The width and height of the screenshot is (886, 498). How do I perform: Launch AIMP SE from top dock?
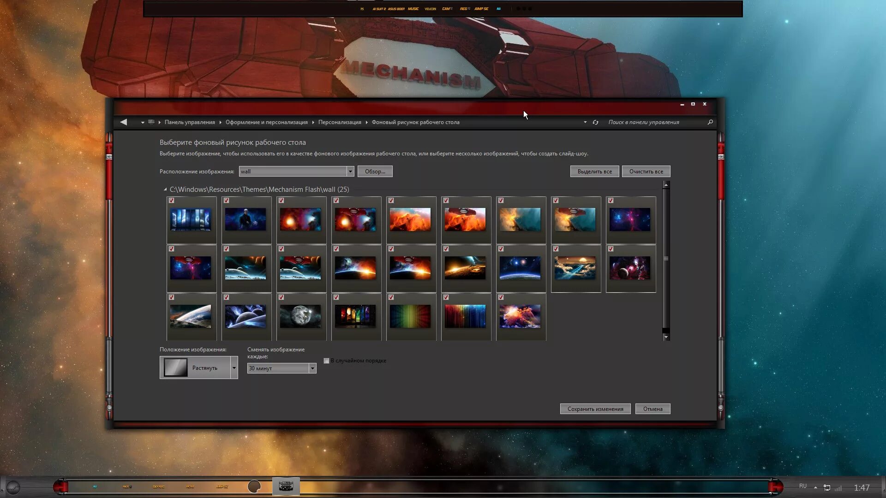(x=481, y=9)
